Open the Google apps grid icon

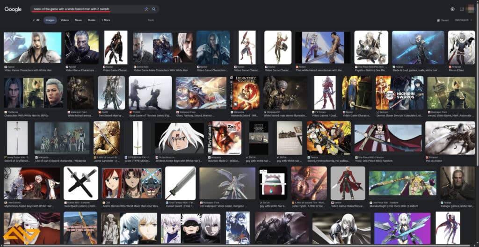[x=462, y=9]
